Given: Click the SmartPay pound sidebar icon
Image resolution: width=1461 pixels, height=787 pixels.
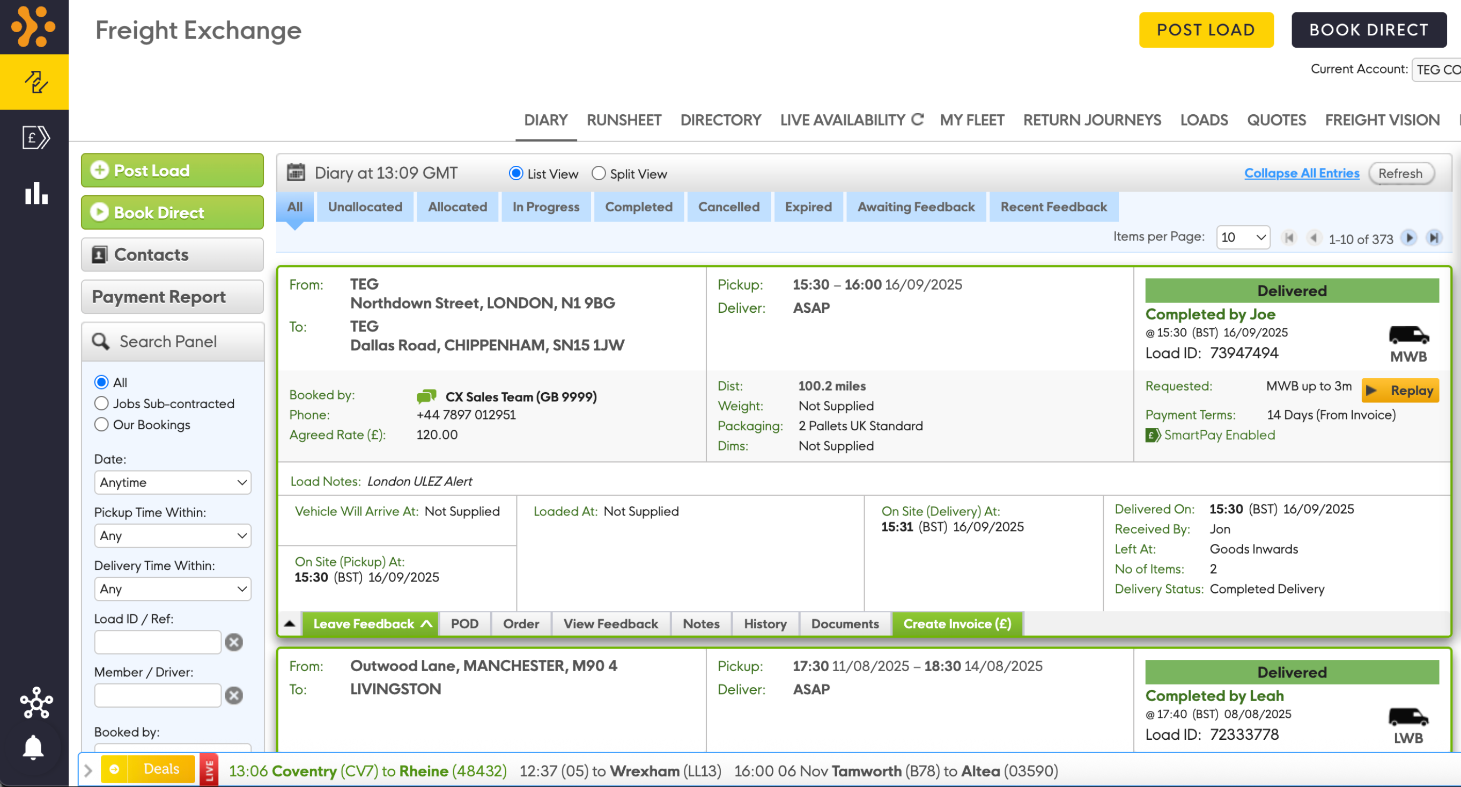Looking at the screenshot, I should (36, 138).
